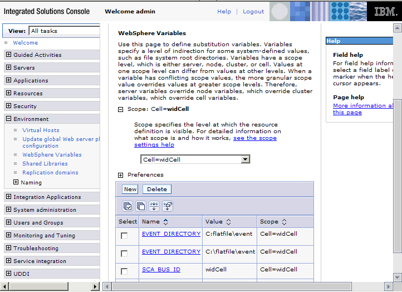
Task: Click the Delete button
Action: point(156,189)
